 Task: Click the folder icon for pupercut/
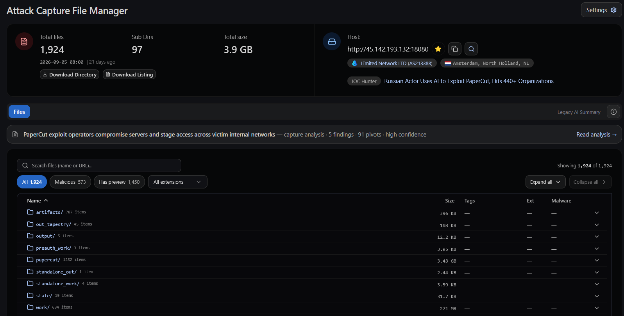[30, 259]
